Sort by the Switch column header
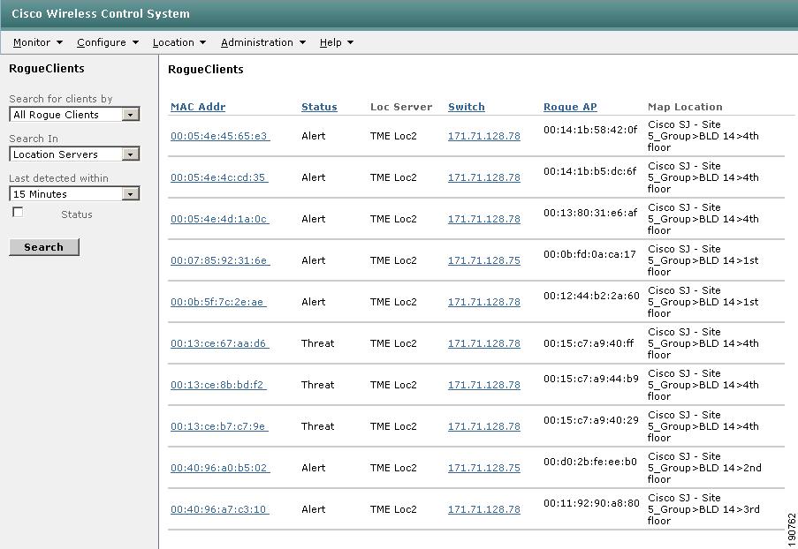The width and height of the screenshot is (798, 549). (x=467, y=108)
